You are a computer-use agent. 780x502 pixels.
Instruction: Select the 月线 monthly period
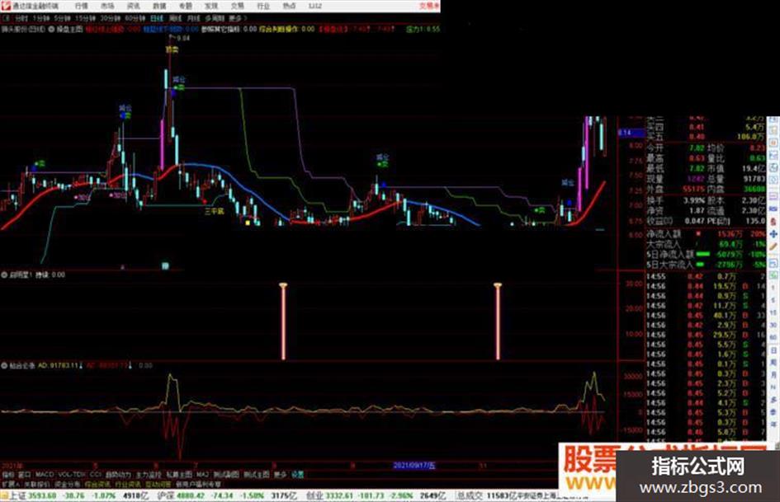(193, 18)
